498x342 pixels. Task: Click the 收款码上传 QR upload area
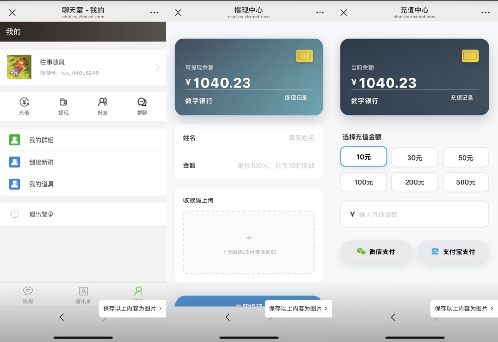(249, 242)
